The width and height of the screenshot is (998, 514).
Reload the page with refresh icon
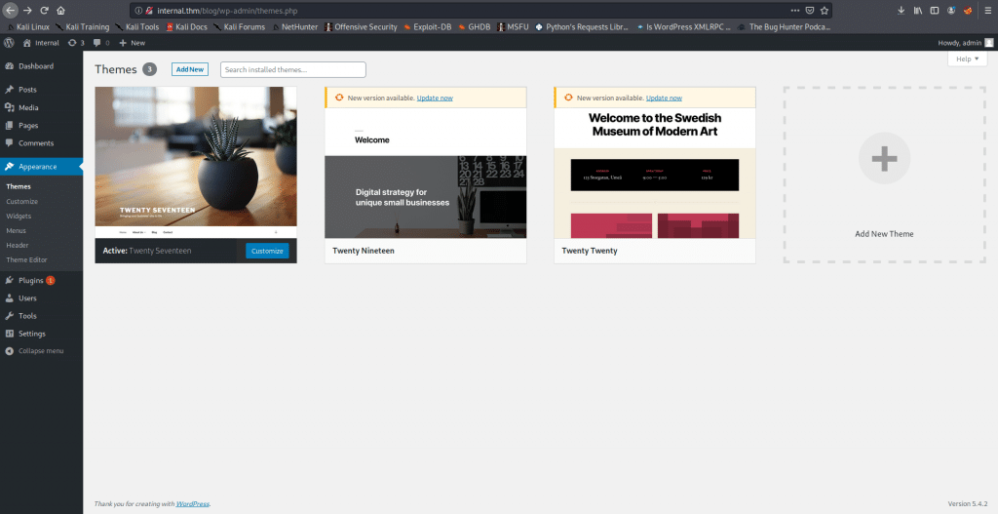coord(45,10)
